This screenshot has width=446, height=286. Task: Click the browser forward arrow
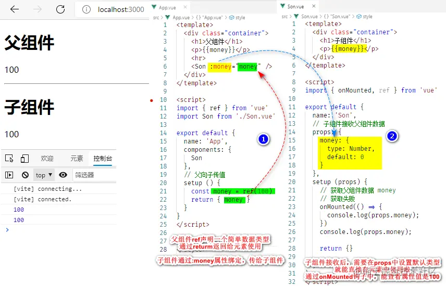[38, 9]
